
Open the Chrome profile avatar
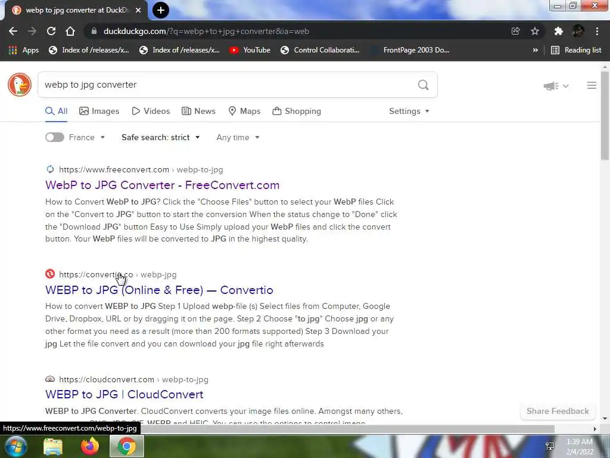(578, 31)
